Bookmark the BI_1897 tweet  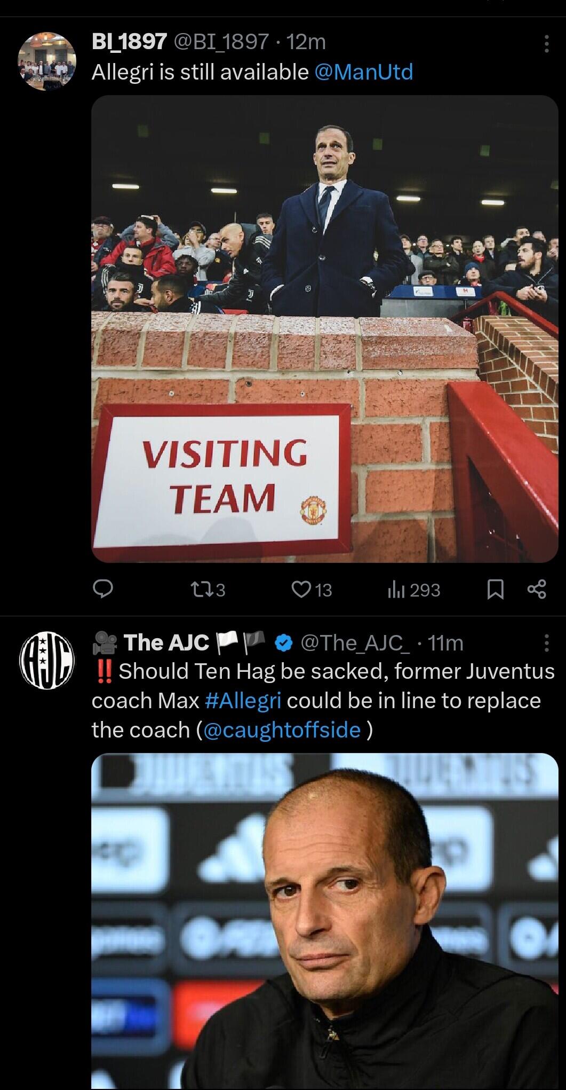(x=496, y=590)
